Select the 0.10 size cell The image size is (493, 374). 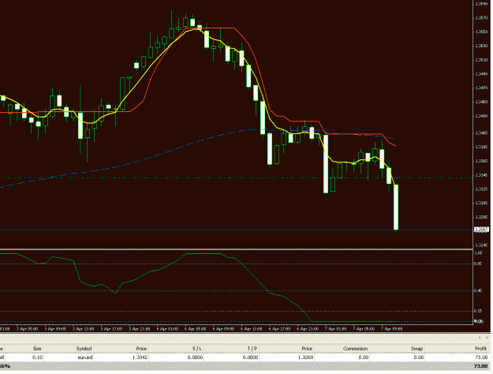click(37, 357)
